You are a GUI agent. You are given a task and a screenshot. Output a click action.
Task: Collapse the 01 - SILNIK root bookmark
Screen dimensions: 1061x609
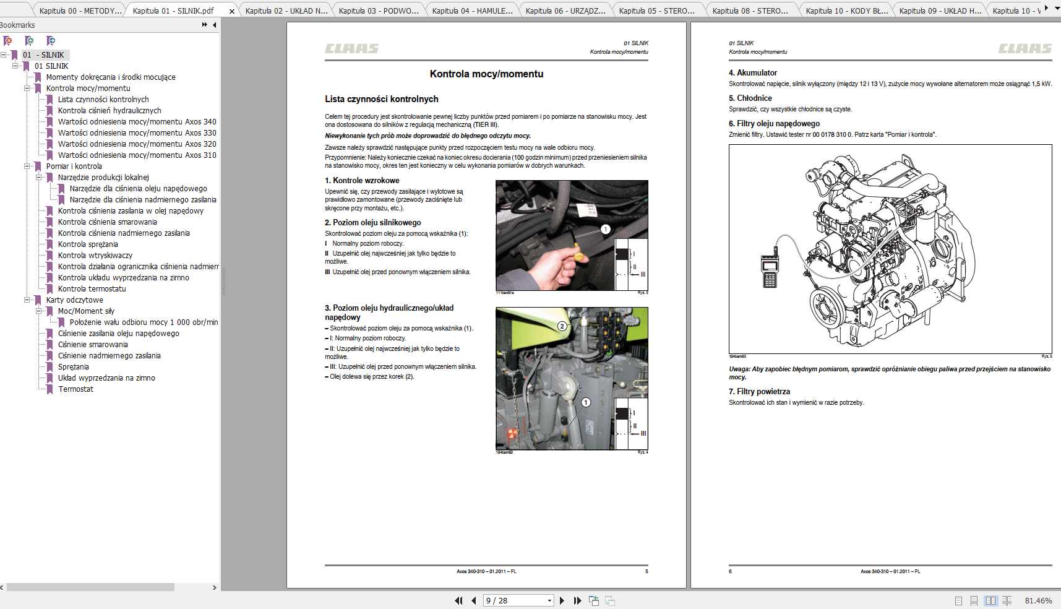pyautogui.click(x=3, y=55)
